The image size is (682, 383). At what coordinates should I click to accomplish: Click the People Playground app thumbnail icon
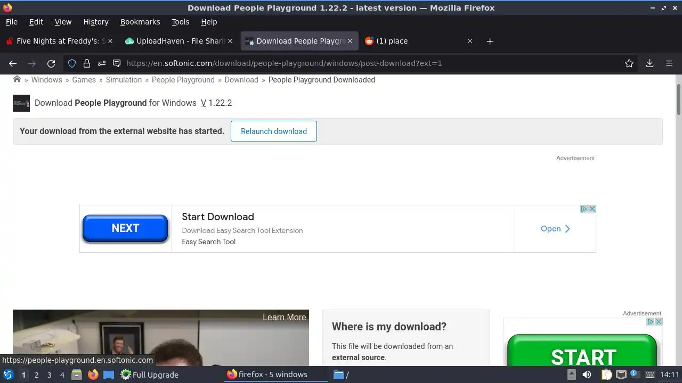21,103
